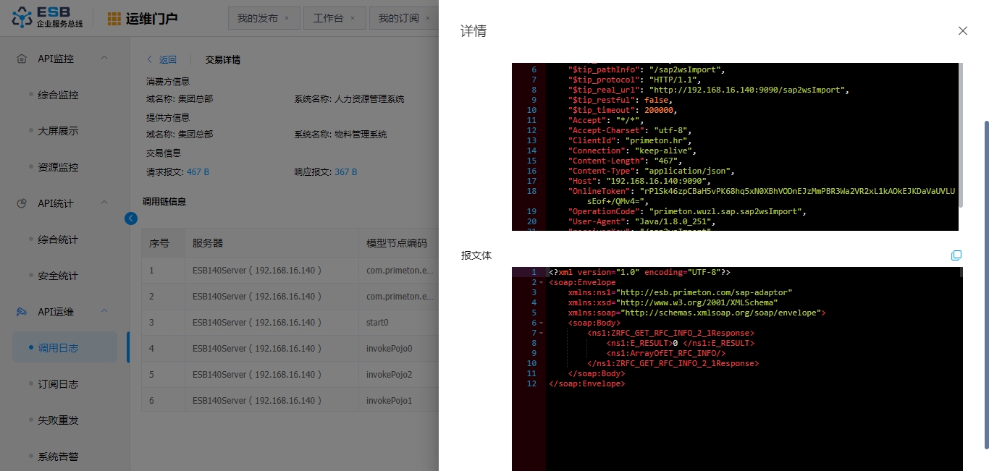Click the ns1:ArrayOfET_RFC_INFO line in the XML
This screenshot has width=989, height=471.
coord(666,353)
